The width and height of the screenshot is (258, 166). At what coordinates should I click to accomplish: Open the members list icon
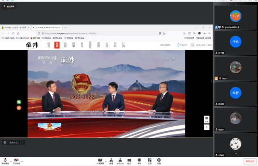click(120, 161)
